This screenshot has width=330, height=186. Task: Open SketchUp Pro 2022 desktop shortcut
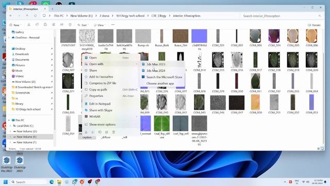pos(7,164)
